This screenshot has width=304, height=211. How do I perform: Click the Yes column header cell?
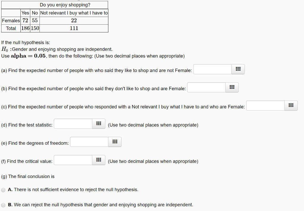25,13
